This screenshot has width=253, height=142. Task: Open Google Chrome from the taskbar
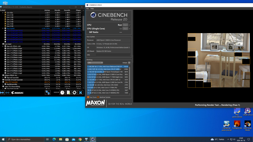80,139
